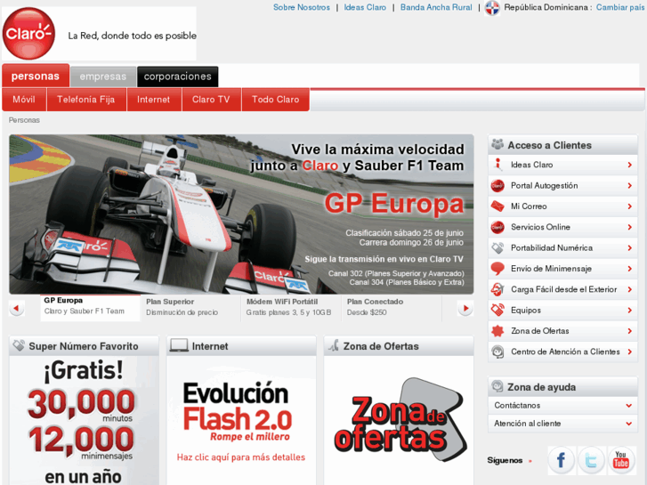Select the Plan Superior slide tab

point(190,308)
